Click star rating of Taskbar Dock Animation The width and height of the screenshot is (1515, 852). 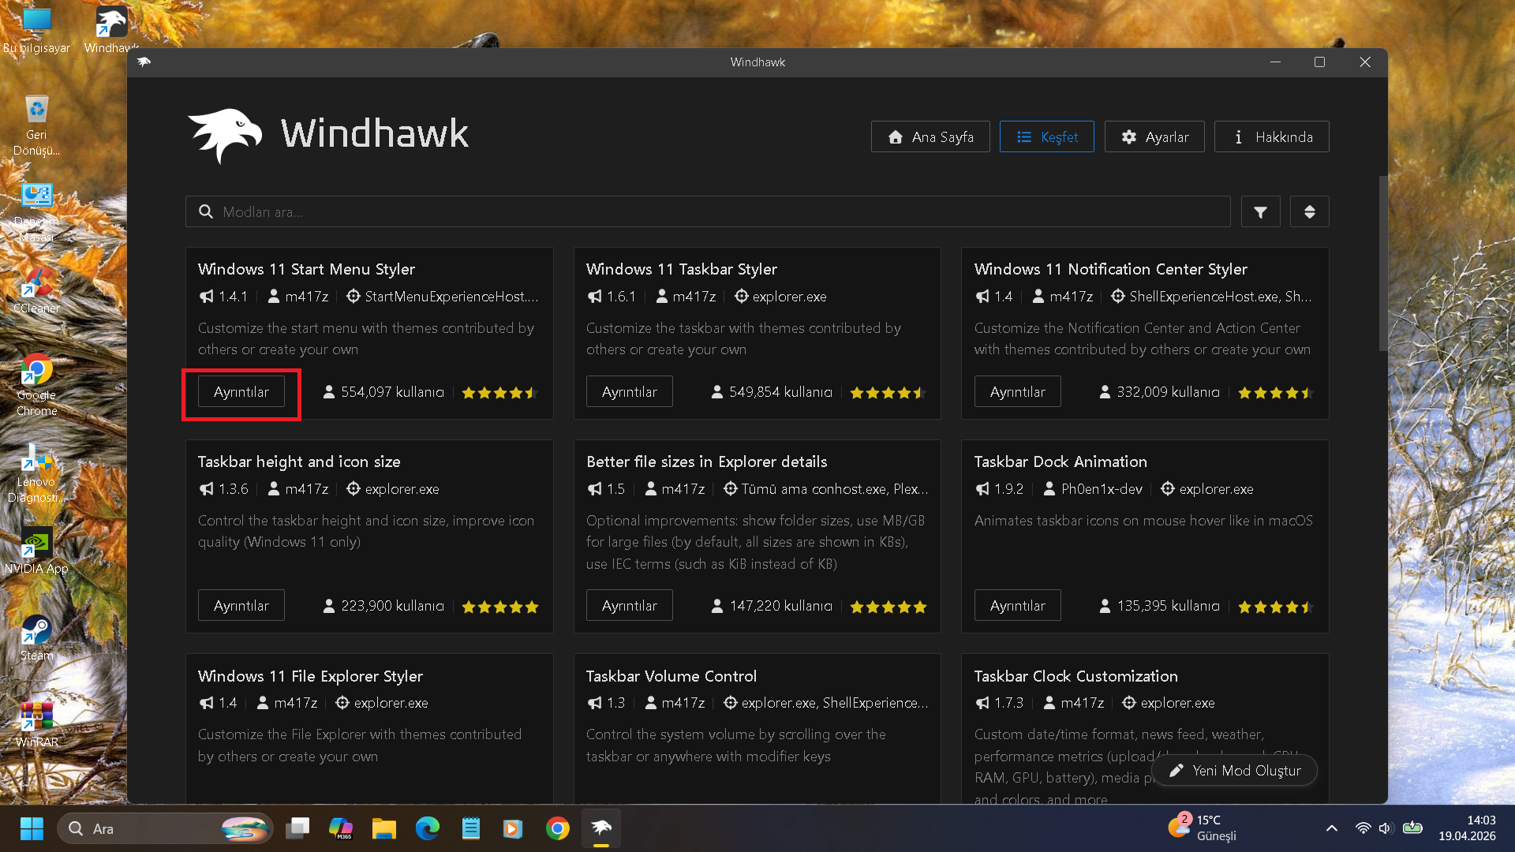(x=1275, y=607)
